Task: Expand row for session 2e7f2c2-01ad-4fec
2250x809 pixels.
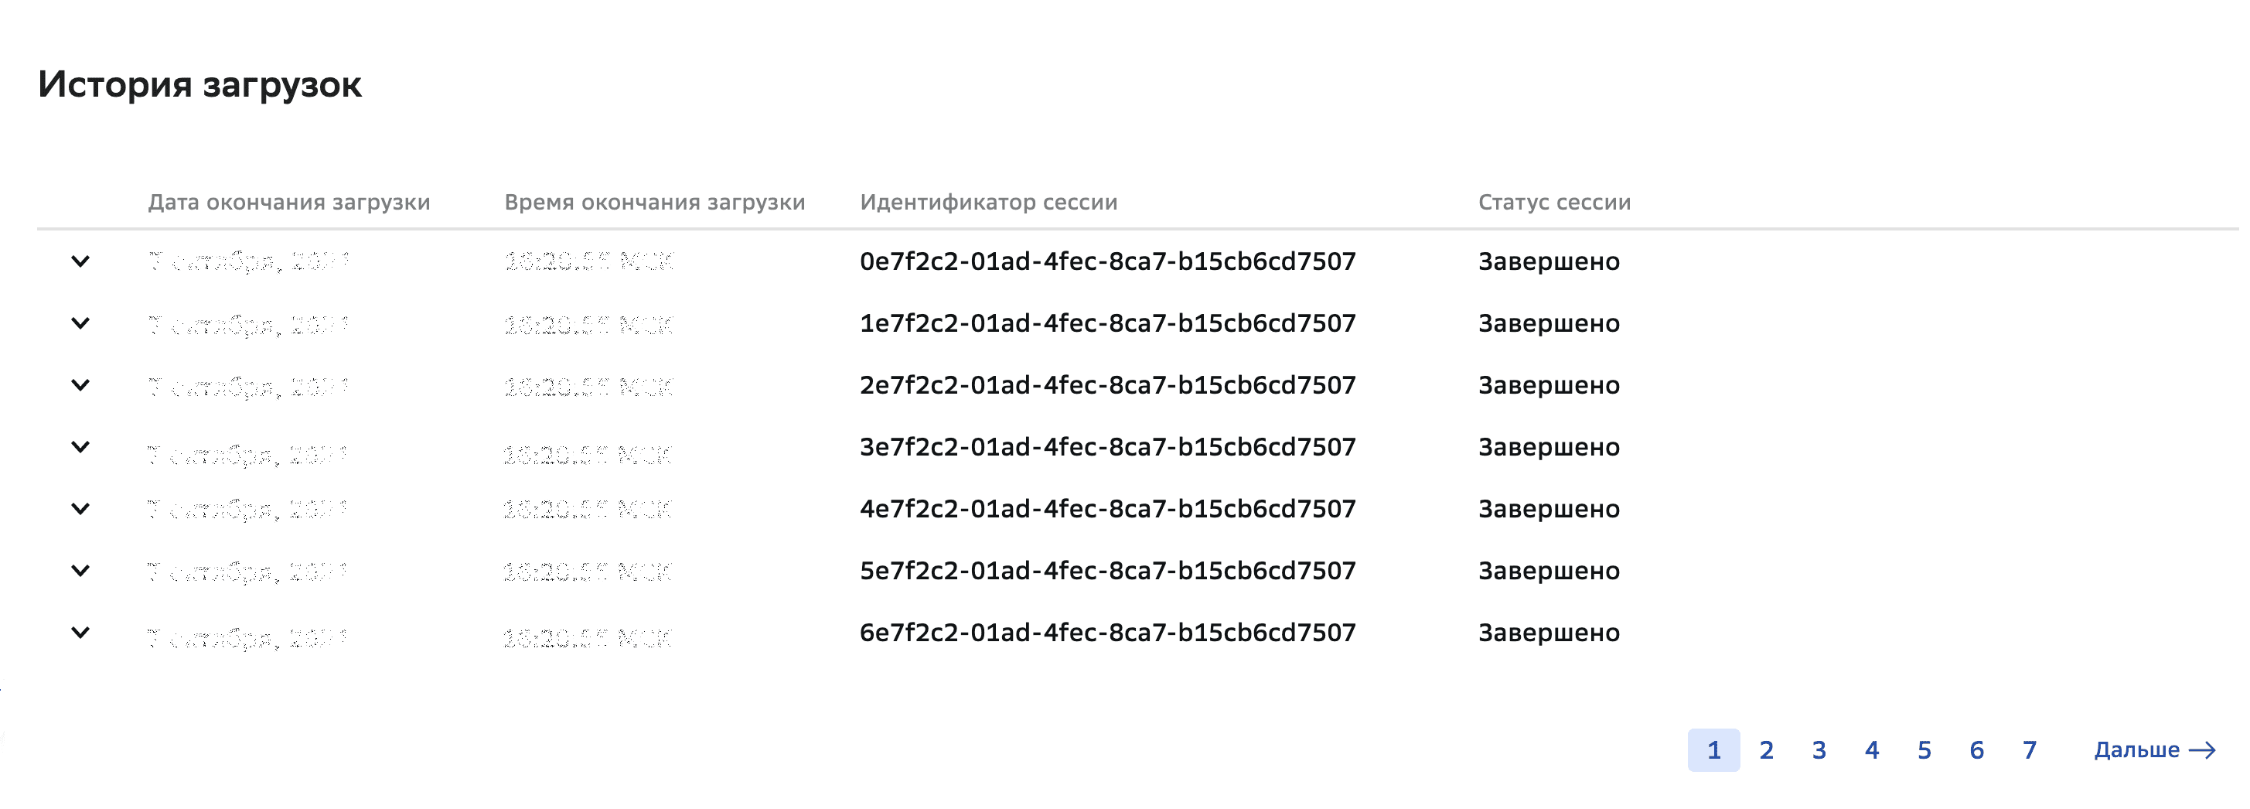Action: point(80,385)
